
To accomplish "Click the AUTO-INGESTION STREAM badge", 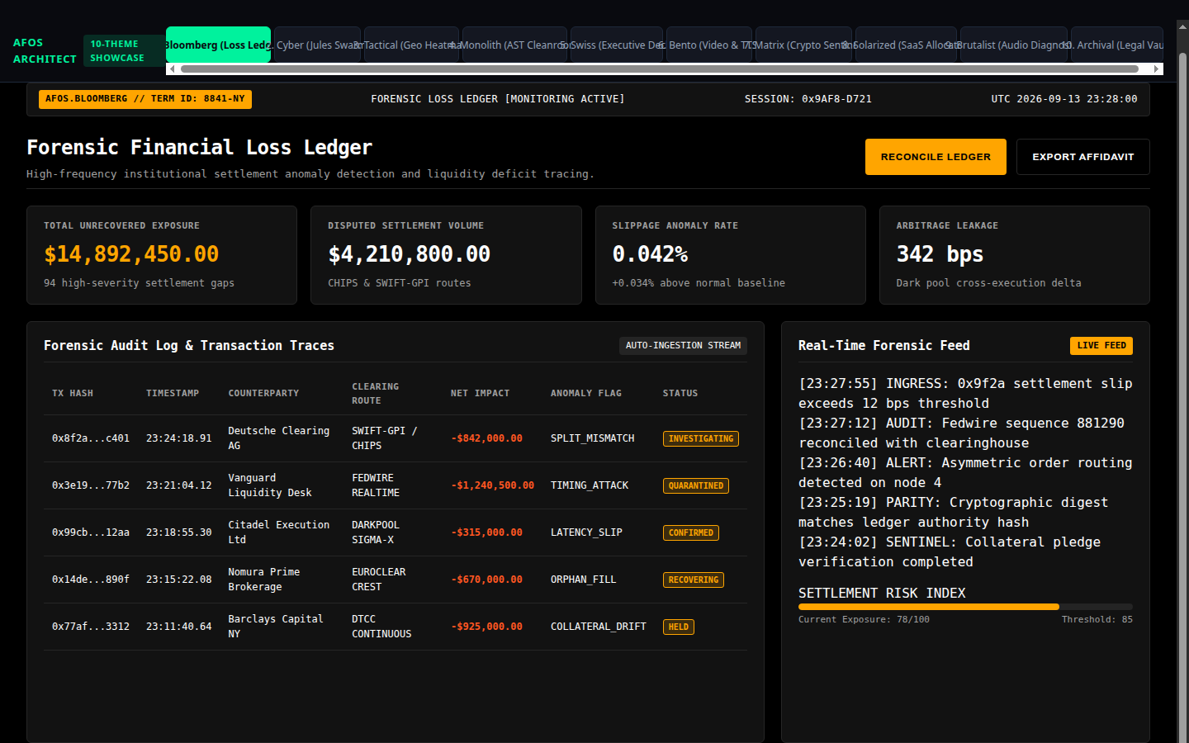I will coord(683,346).
